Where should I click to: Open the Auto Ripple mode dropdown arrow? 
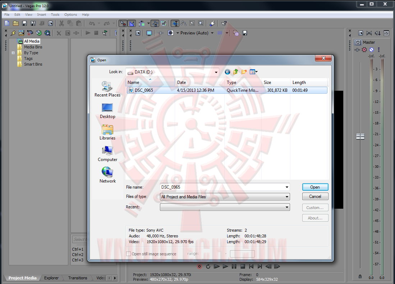[148, 23]
